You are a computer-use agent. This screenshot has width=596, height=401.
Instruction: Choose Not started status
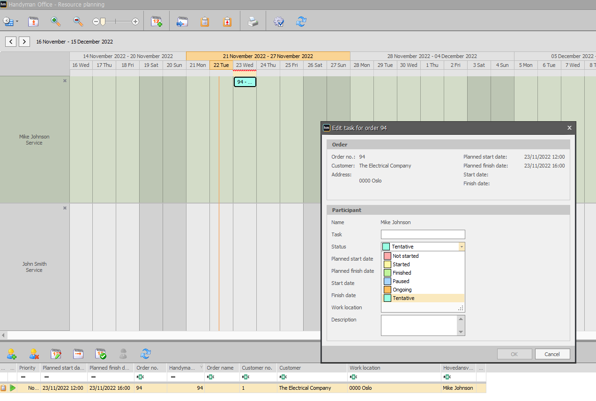[423, 256]
